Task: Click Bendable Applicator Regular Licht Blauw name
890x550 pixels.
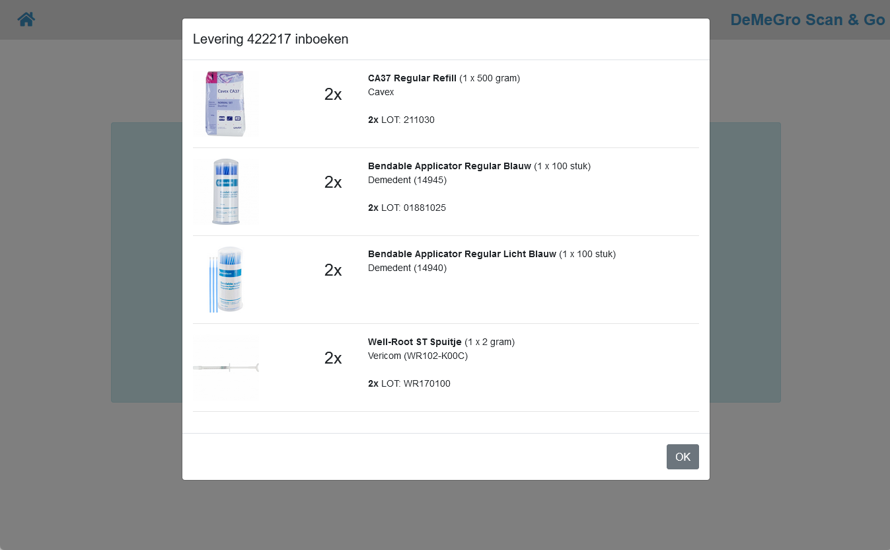Action: pyautogui.click(x=462, y=254)
